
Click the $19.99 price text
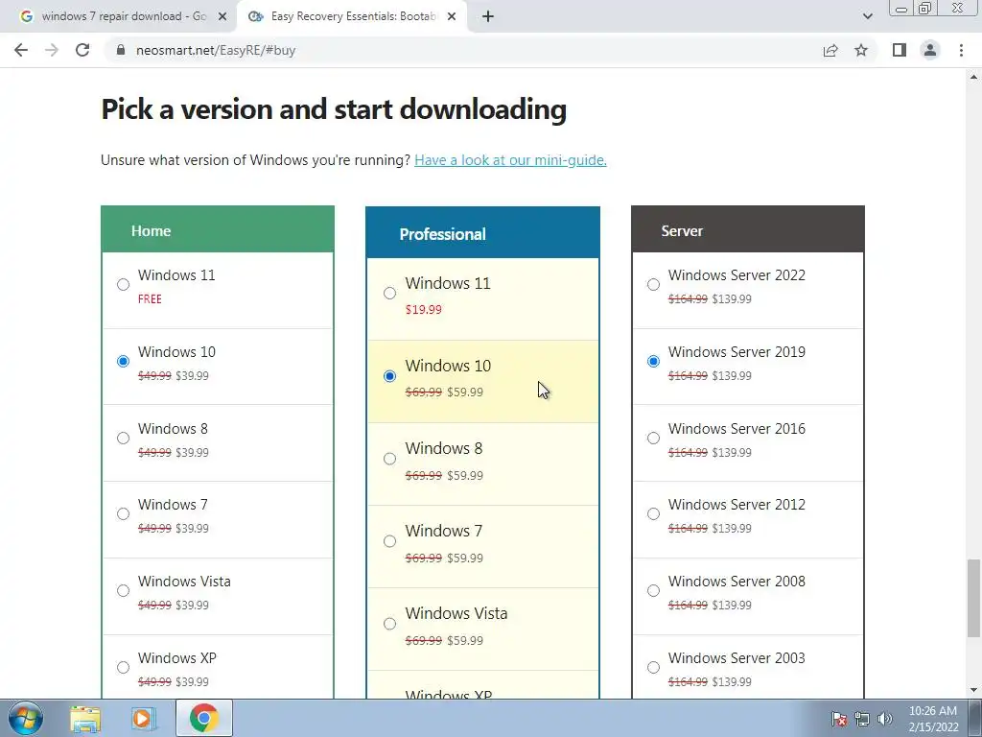[x=423, y=310]
